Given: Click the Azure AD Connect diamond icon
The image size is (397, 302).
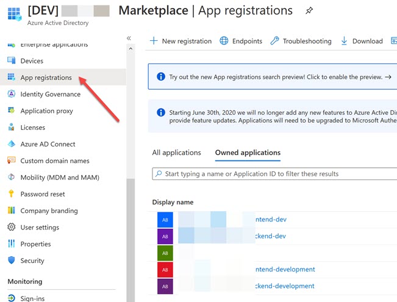Looking at the screenshot, I should click(12, 143).
